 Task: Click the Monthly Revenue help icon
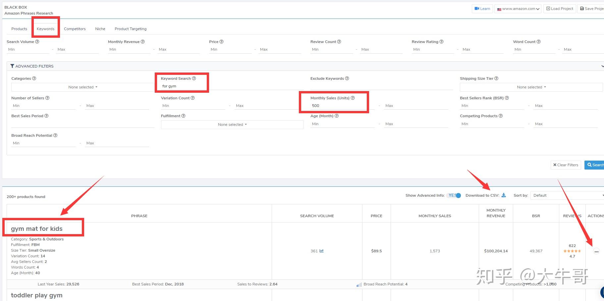(x=143, y=42)
